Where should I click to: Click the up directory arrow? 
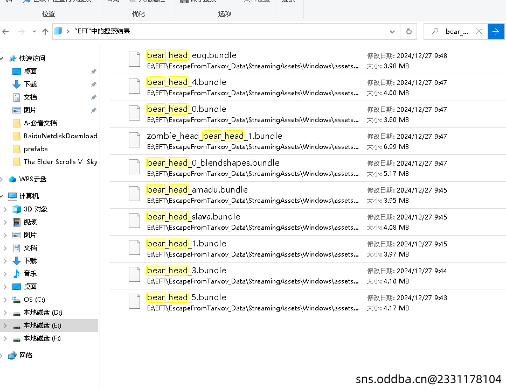[46, 32]
